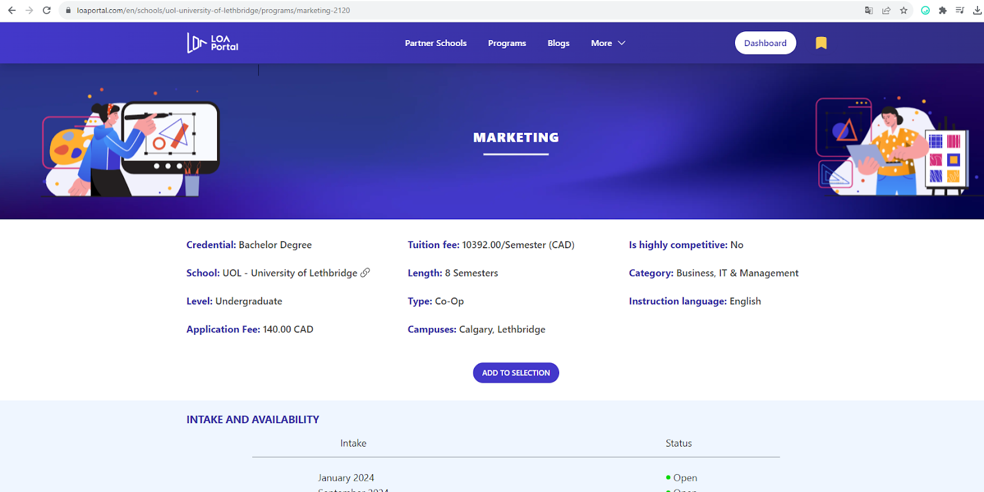
Task: Click the January 2024 intake row
Action: pos(346,477)
